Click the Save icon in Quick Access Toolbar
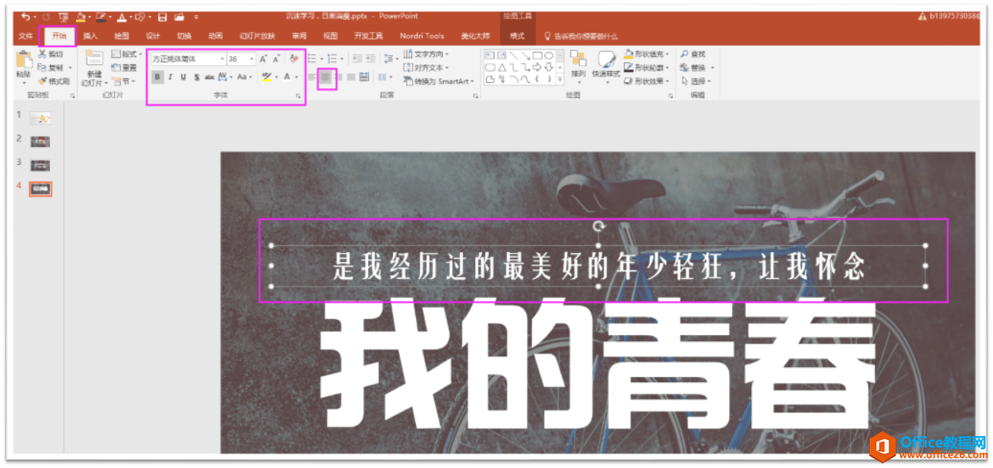 click(x=162, y=16)
